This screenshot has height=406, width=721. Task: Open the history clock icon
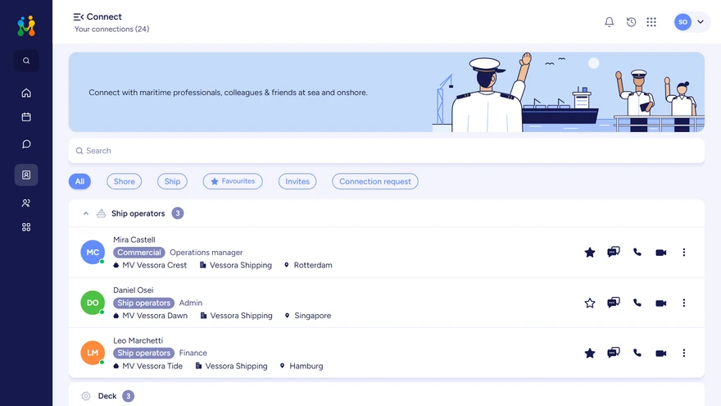pos(632,21)
